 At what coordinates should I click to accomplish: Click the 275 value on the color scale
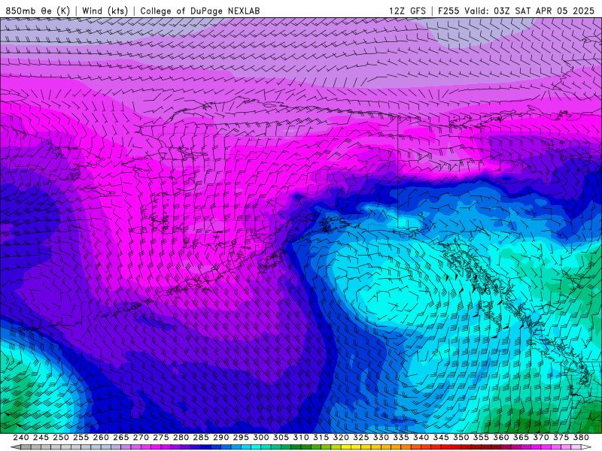click(x=160, y=437)
